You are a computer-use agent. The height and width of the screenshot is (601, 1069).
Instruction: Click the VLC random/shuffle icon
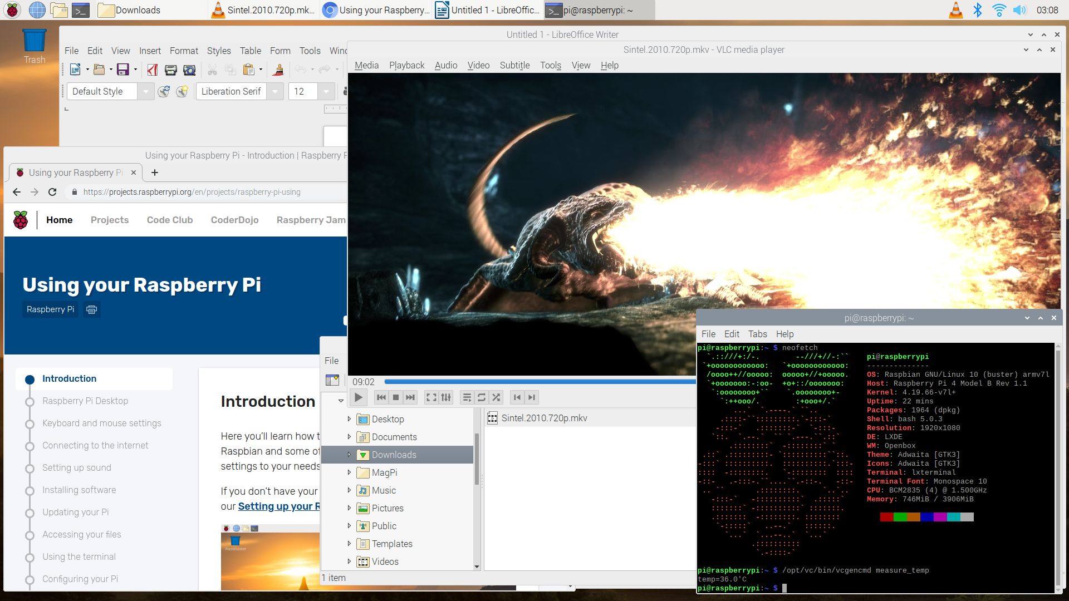tap(496, 397)
